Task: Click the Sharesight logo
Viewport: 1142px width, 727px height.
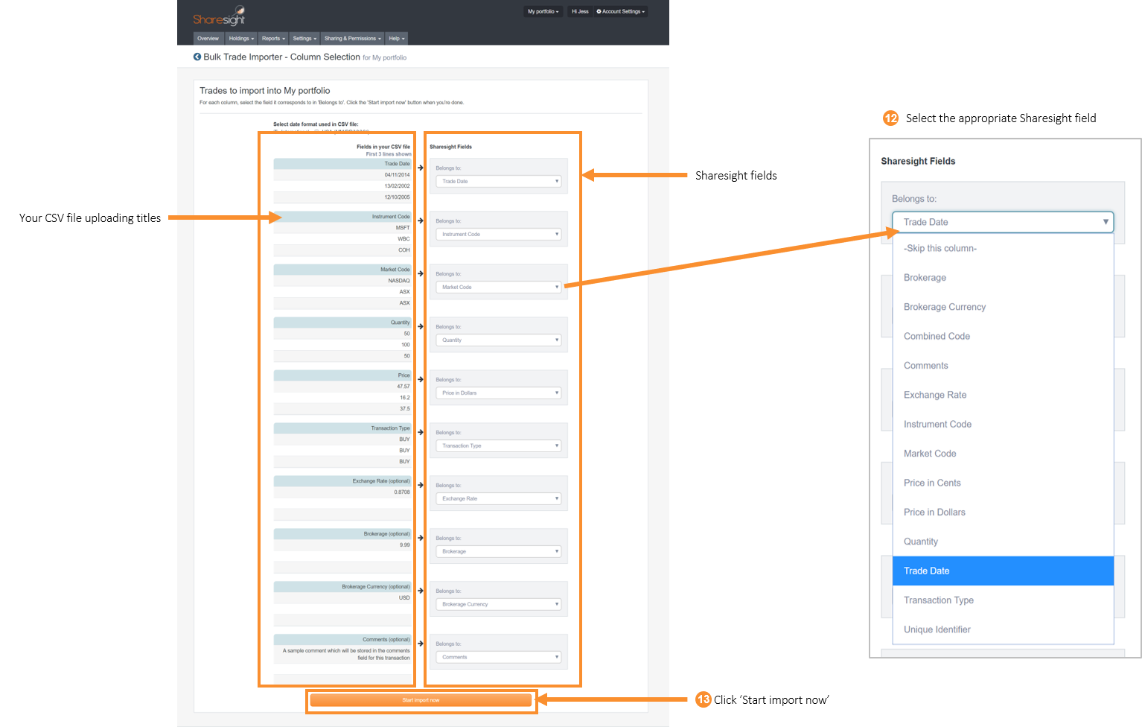Action: point(219,17)
